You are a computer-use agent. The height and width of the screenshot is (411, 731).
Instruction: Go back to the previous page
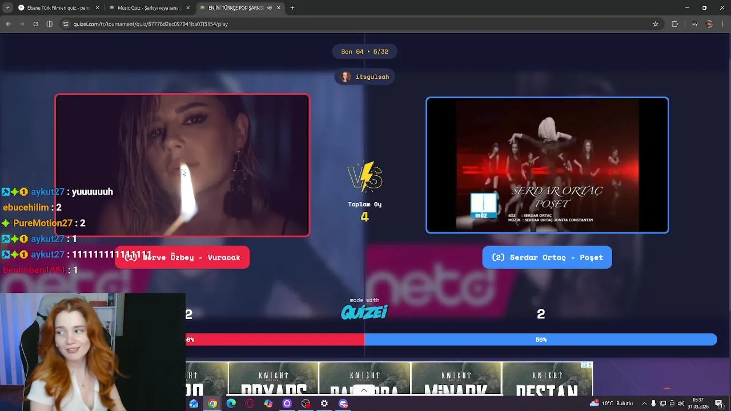point(8,24)
